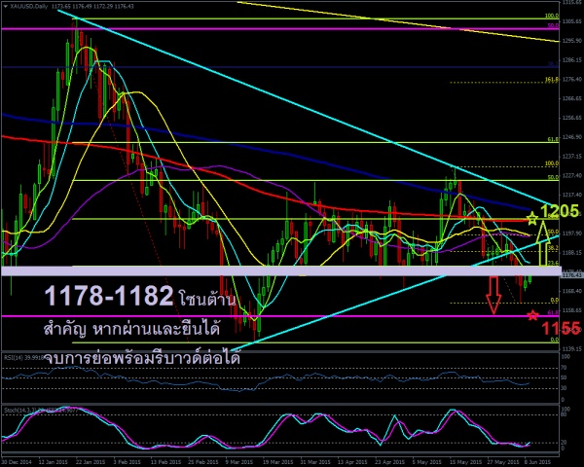This screenshot has height=467, width=584.
Task: Click the 1276.40 price axis label
Action: tap(572, 80)
